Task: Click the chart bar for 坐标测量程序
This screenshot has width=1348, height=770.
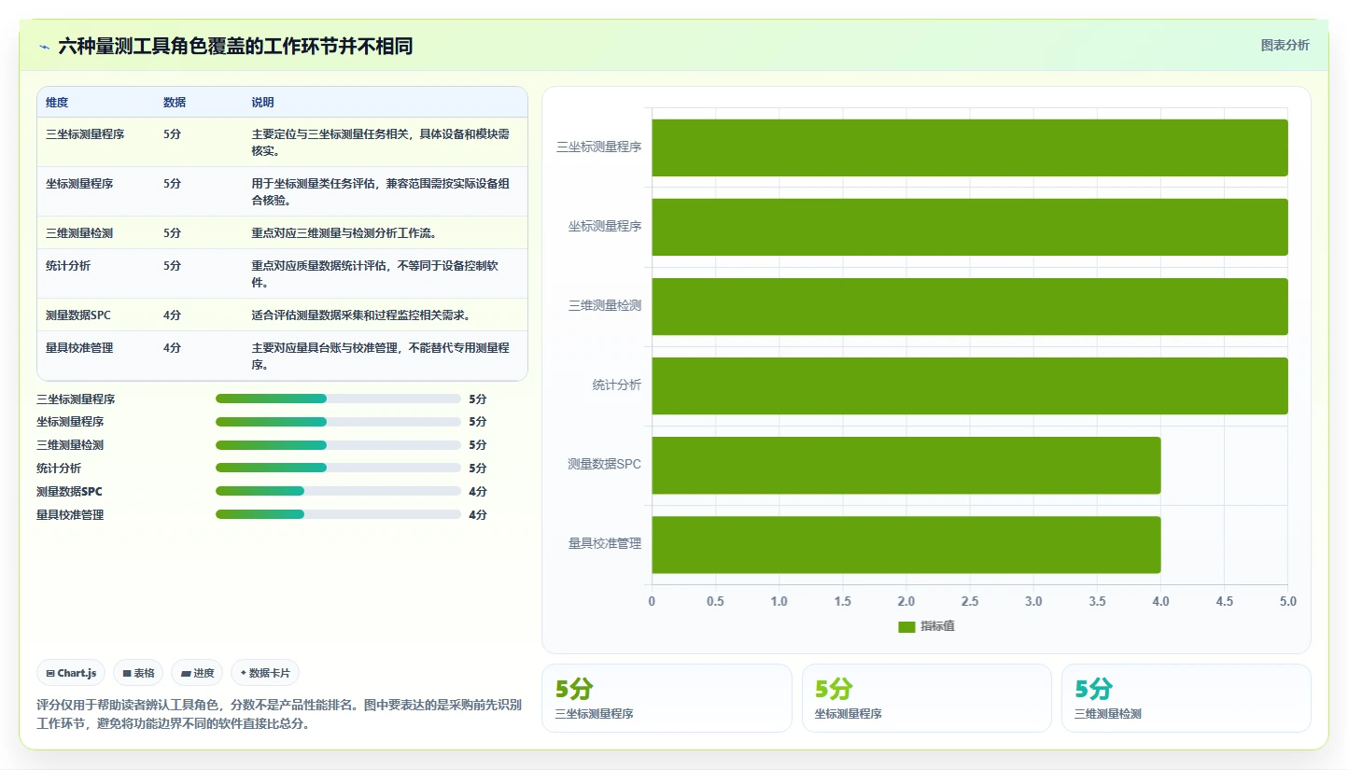Action: pos(970,227)
